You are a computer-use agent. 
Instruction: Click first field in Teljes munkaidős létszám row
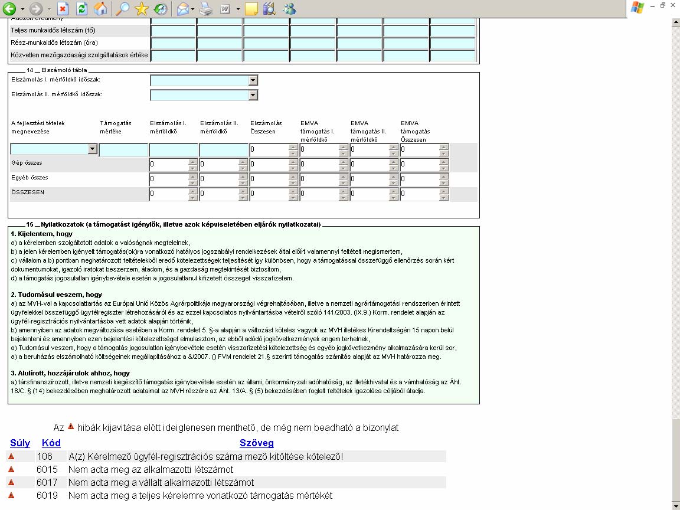click(x=173, y=31)
